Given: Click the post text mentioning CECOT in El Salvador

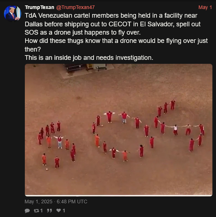Looking at the screenshot, I should [112, 24].
